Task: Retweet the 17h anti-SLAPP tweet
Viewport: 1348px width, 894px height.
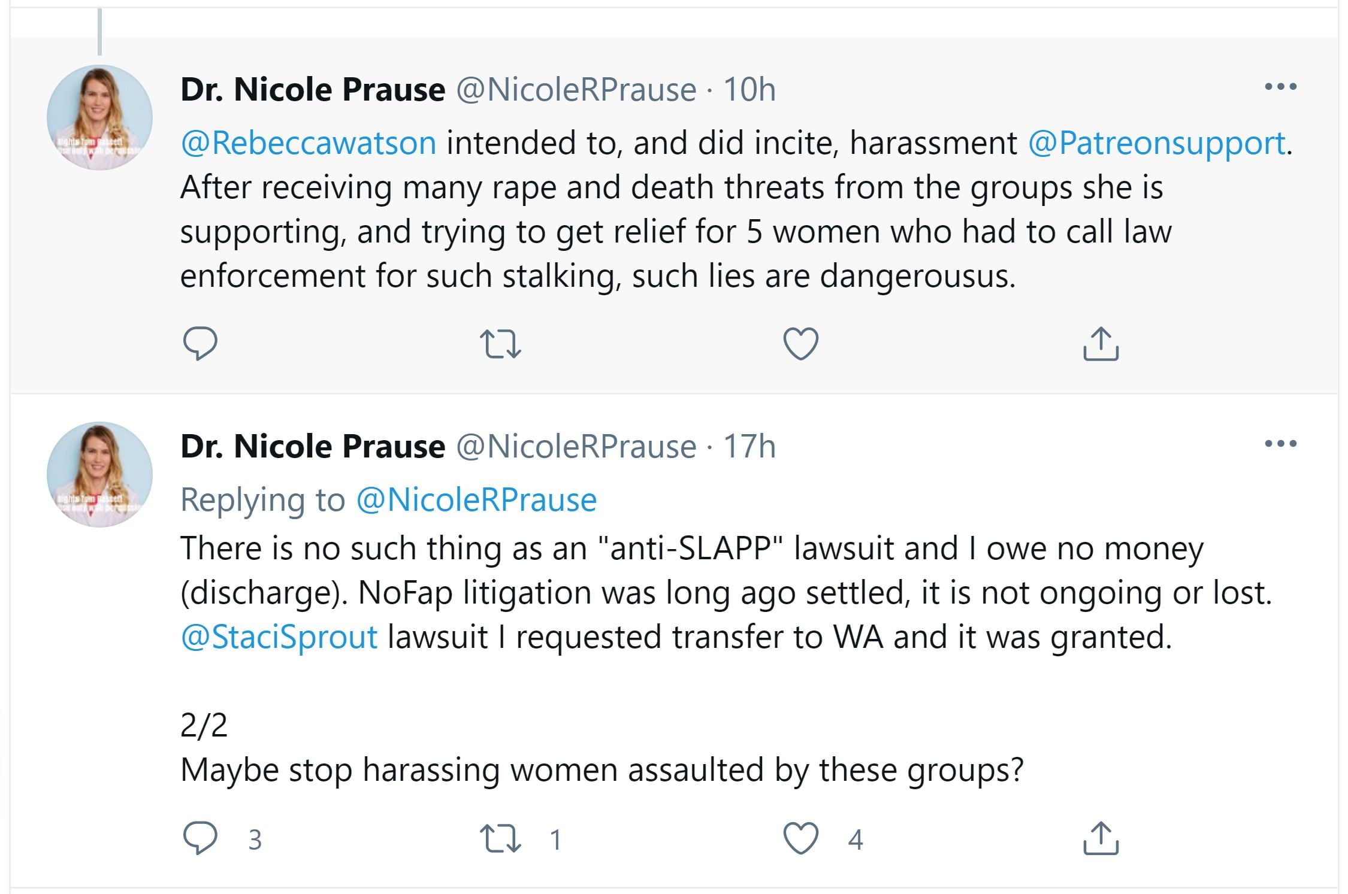Action: (500, 838)
